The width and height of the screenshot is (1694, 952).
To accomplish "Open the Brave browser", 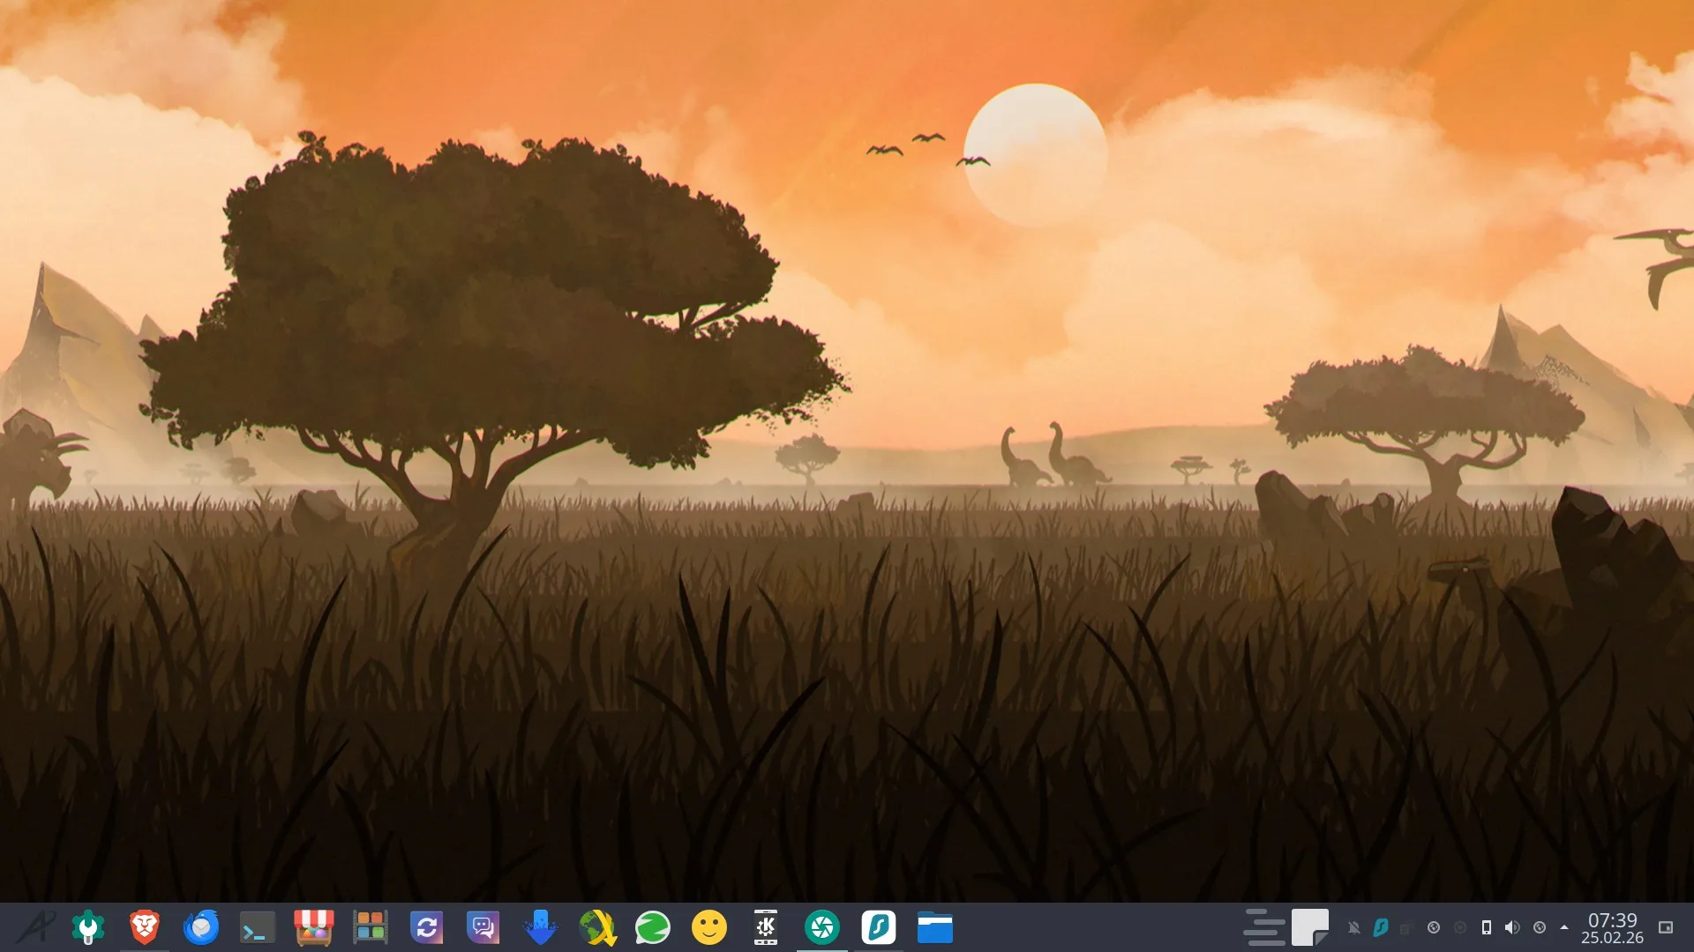I will (x=145, y=927).
